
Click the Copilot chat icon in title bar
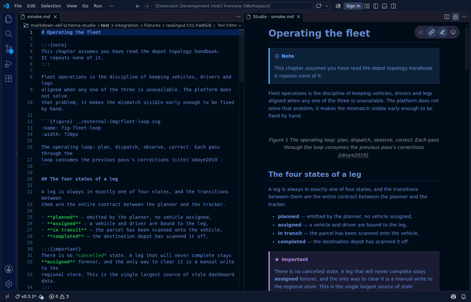[319, 6]
